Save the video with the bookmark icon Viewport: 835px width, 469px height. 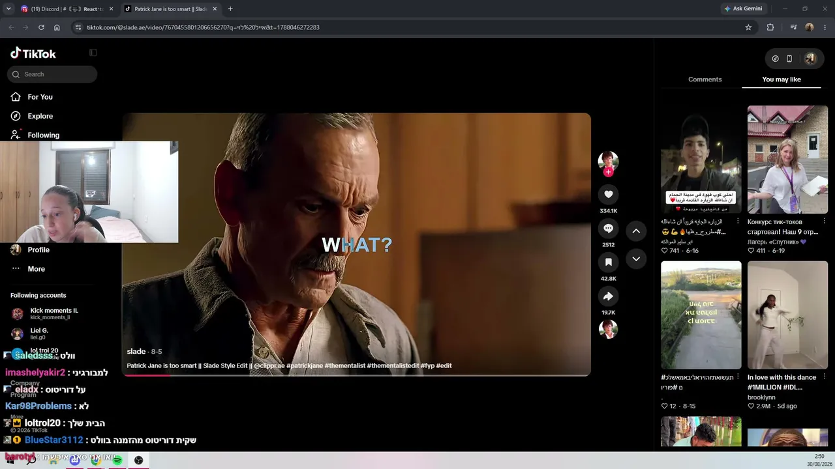click(608, 262)
